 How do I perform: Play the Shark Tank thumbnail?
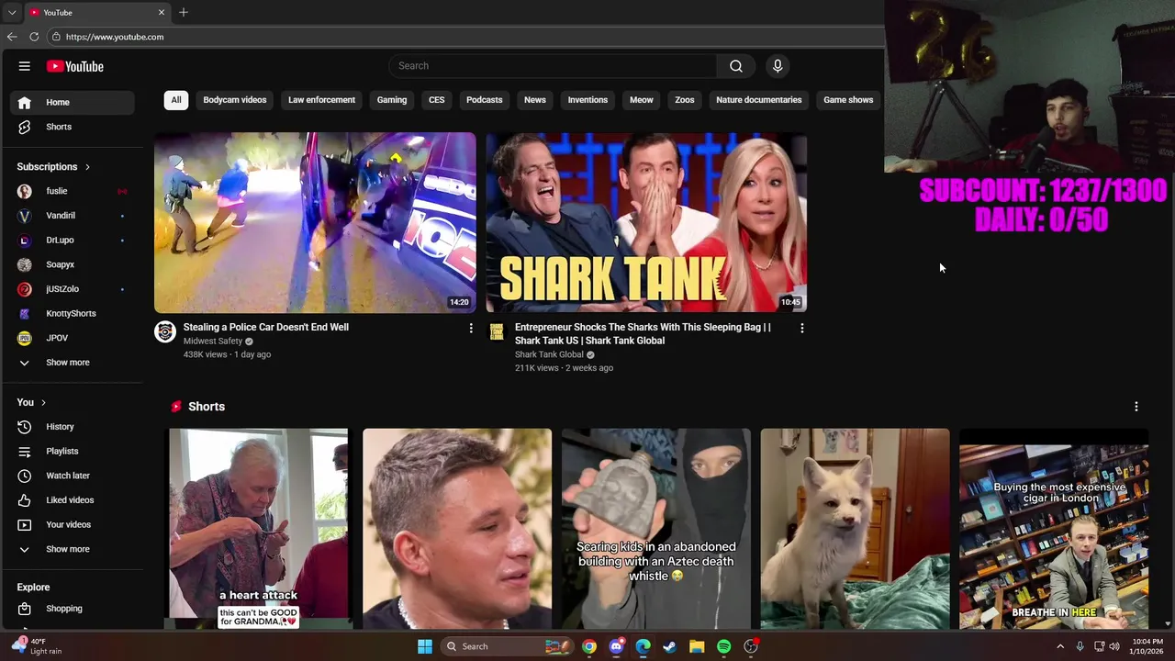click(646, 222)
